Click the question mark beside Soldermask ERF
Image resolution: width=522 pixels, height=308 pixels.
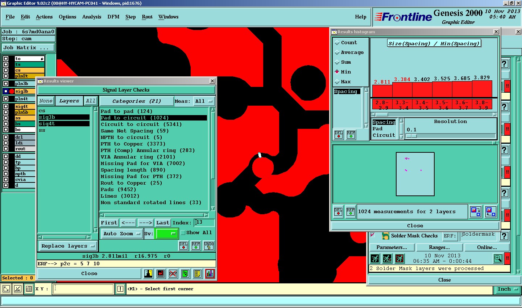coord(504,236)
